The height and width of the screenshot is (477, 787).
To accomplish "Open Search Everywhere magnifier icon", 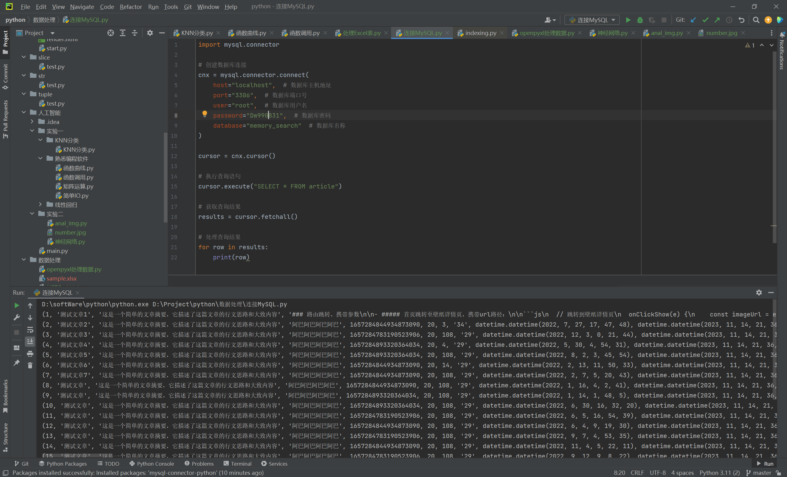I will click(x=756, y=20).
